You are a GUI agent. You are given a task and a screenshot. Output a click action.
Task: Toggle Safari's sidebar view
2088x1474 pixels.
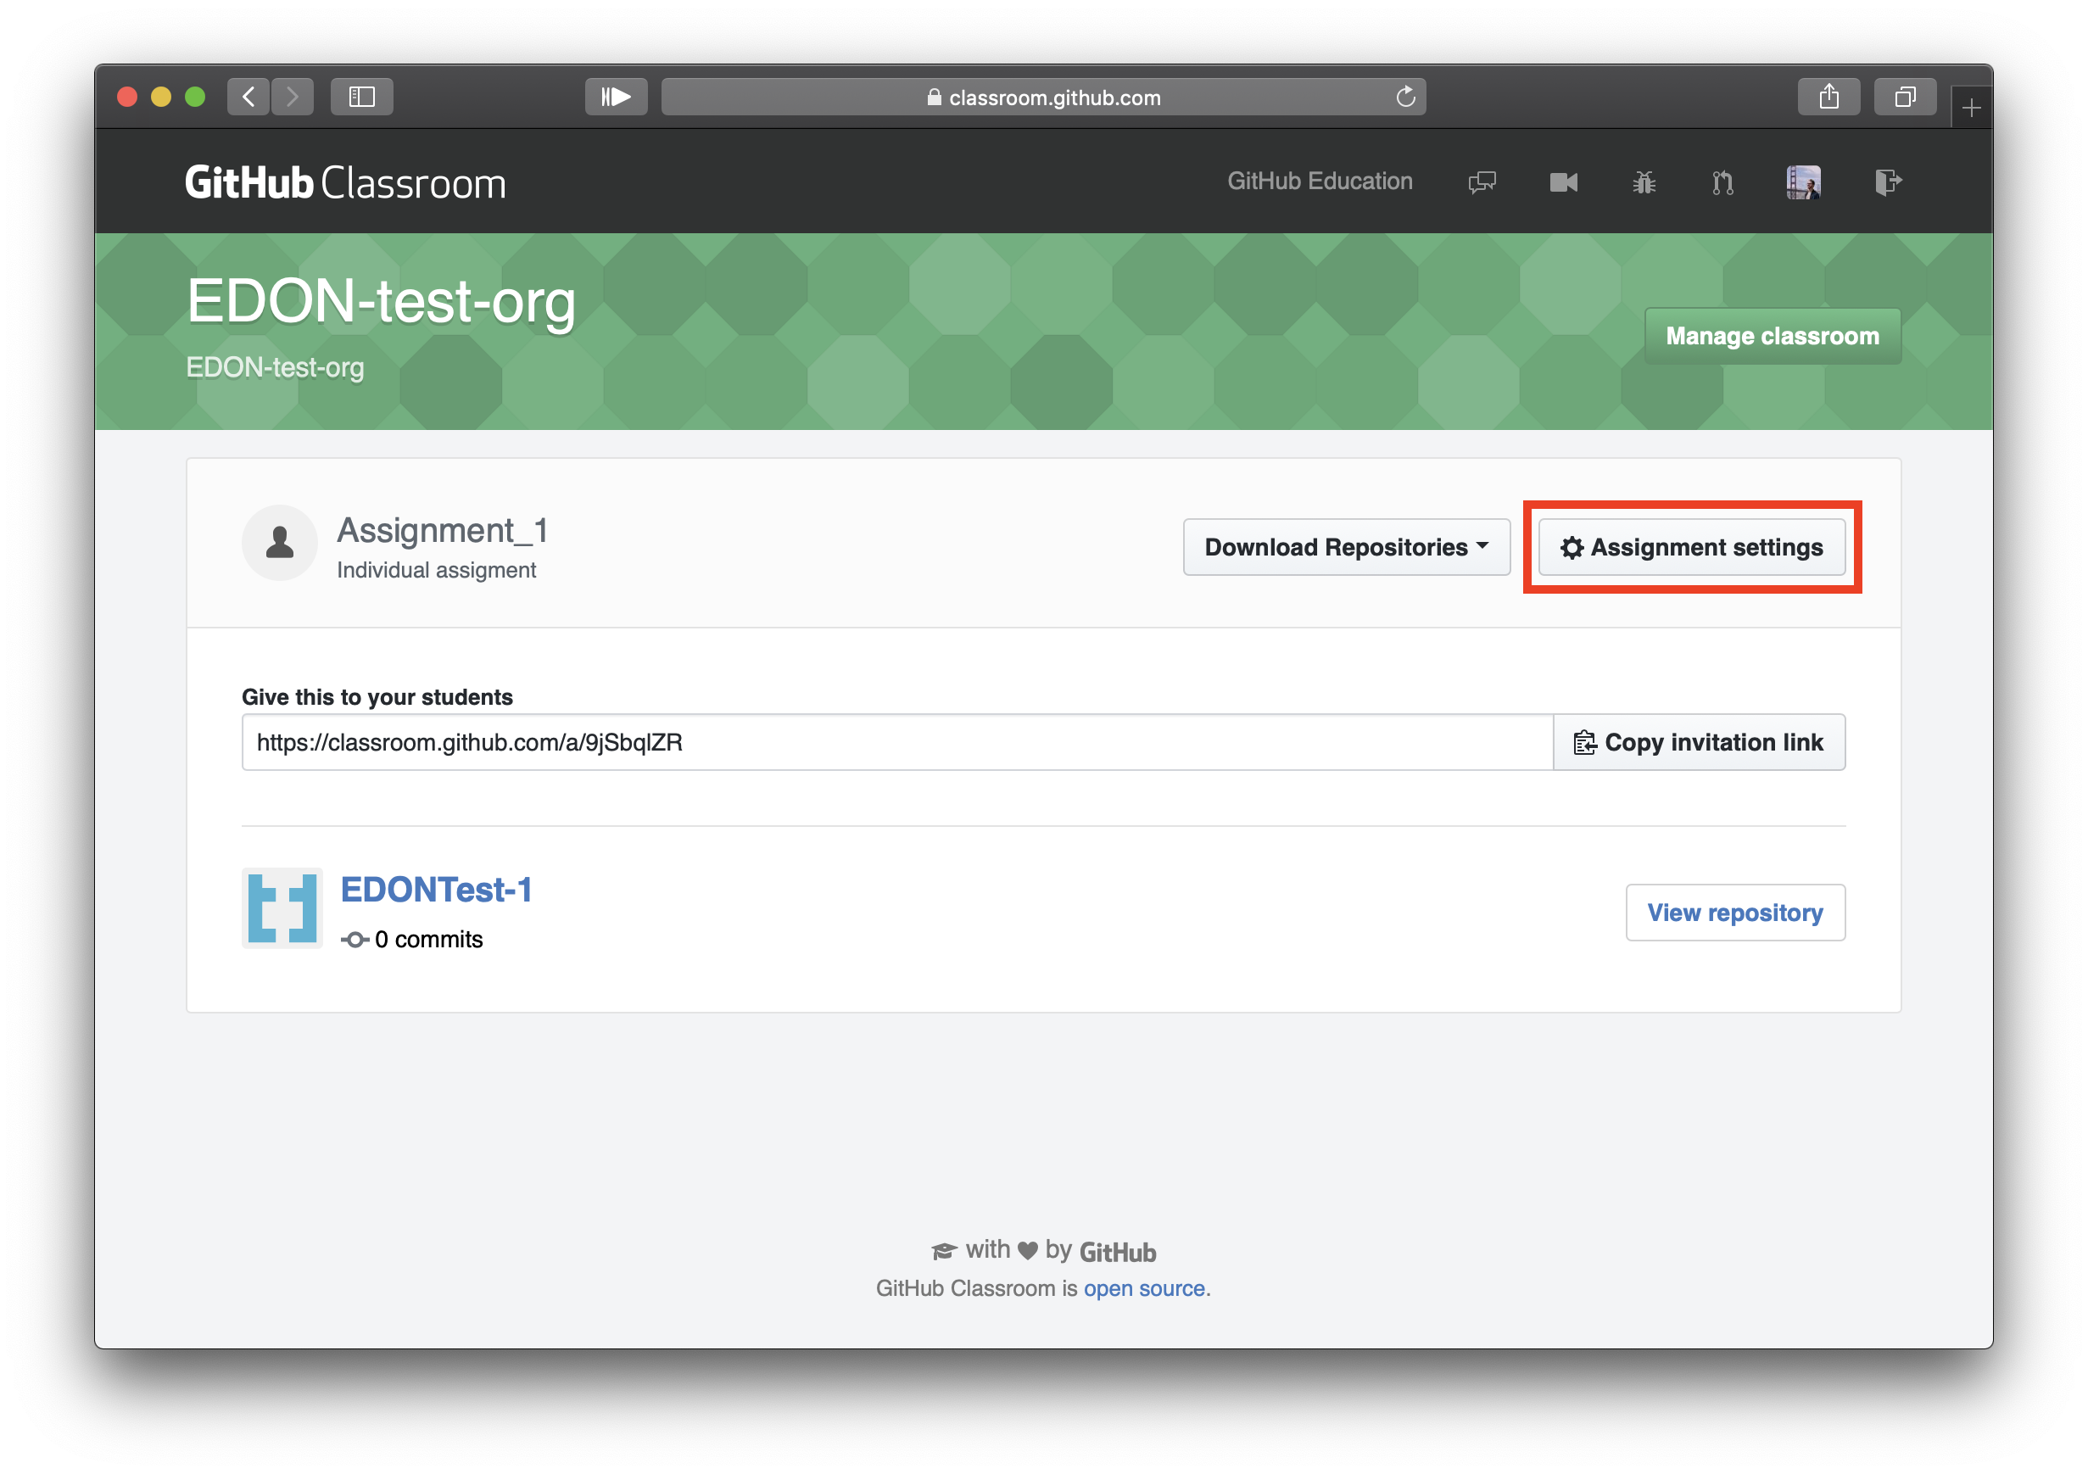362,97
